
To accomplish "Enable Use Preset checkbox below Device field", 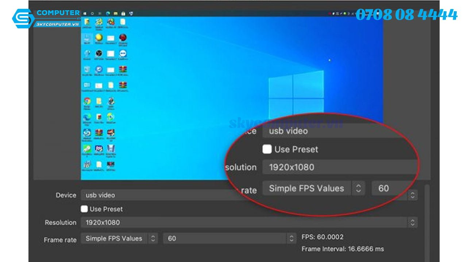I will coord(84,209).
